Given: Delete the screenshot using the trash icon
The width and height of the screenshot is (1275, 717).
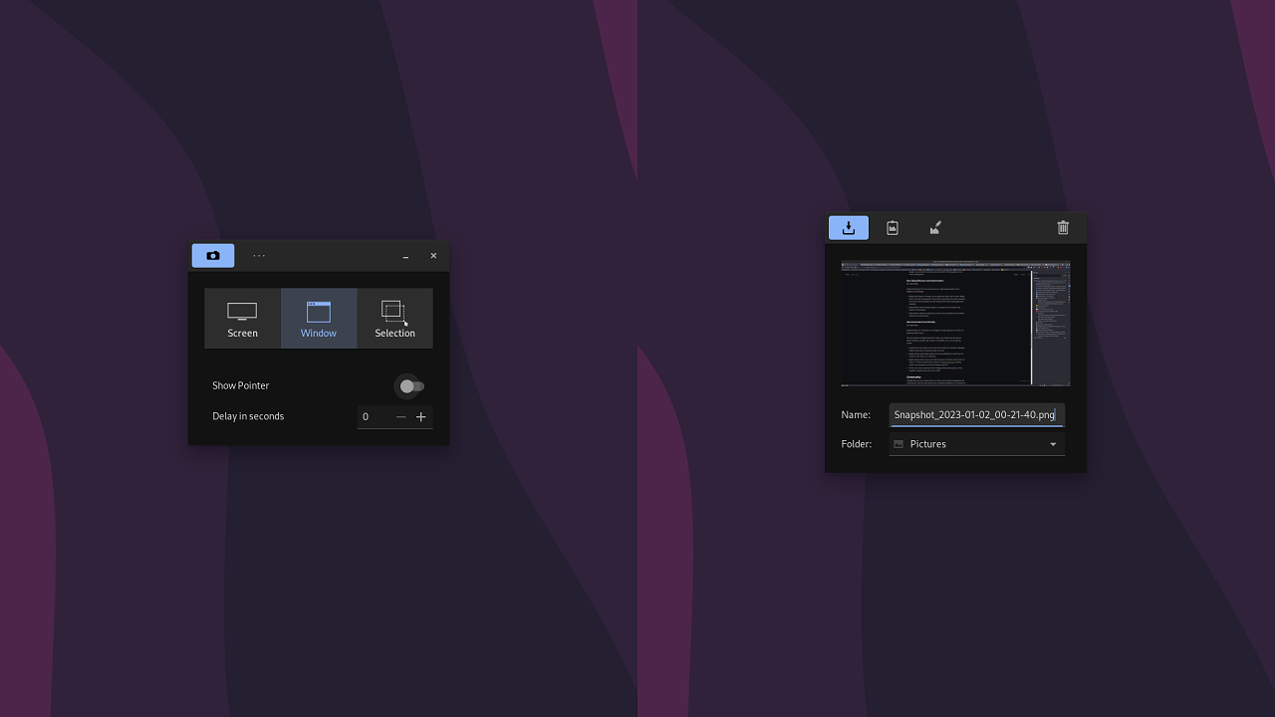Looking at the screenshot, I should pyautogui.click(x=1063, y=227).
